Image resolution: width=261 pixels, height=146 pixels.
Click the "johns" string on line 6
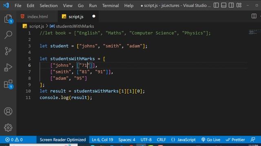(x=62, y=65)
